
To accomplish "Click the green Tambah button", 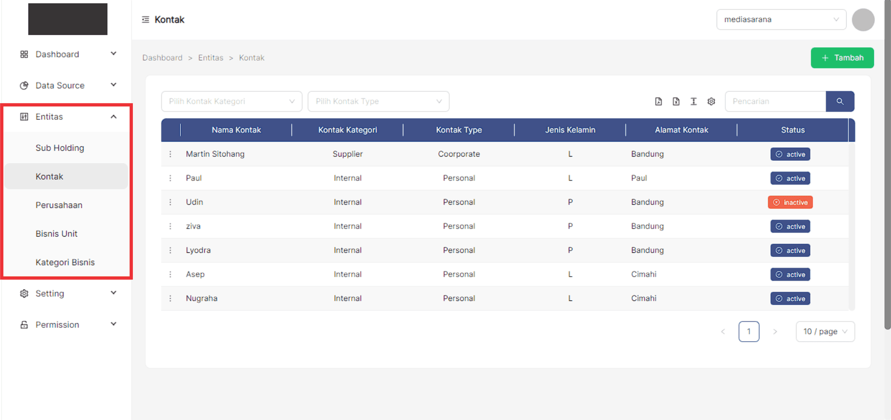I will pos(842,58).
